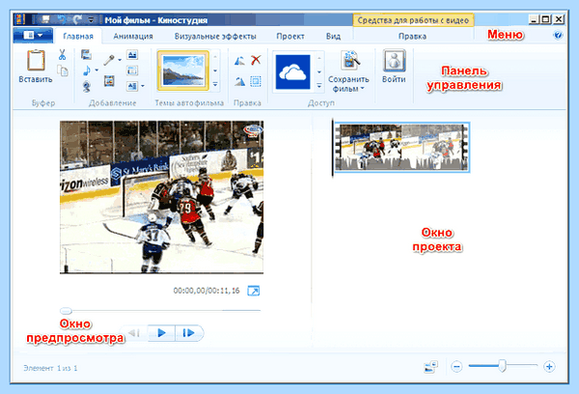
Task: Select the hockey clip in the storyboard
Action: (x=401, y=147)
